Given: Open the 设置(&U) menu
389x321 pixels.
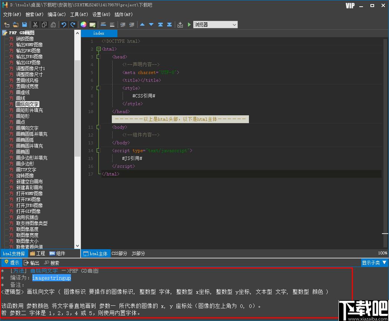Looking at the screenshot, I should tap(101, 15).
